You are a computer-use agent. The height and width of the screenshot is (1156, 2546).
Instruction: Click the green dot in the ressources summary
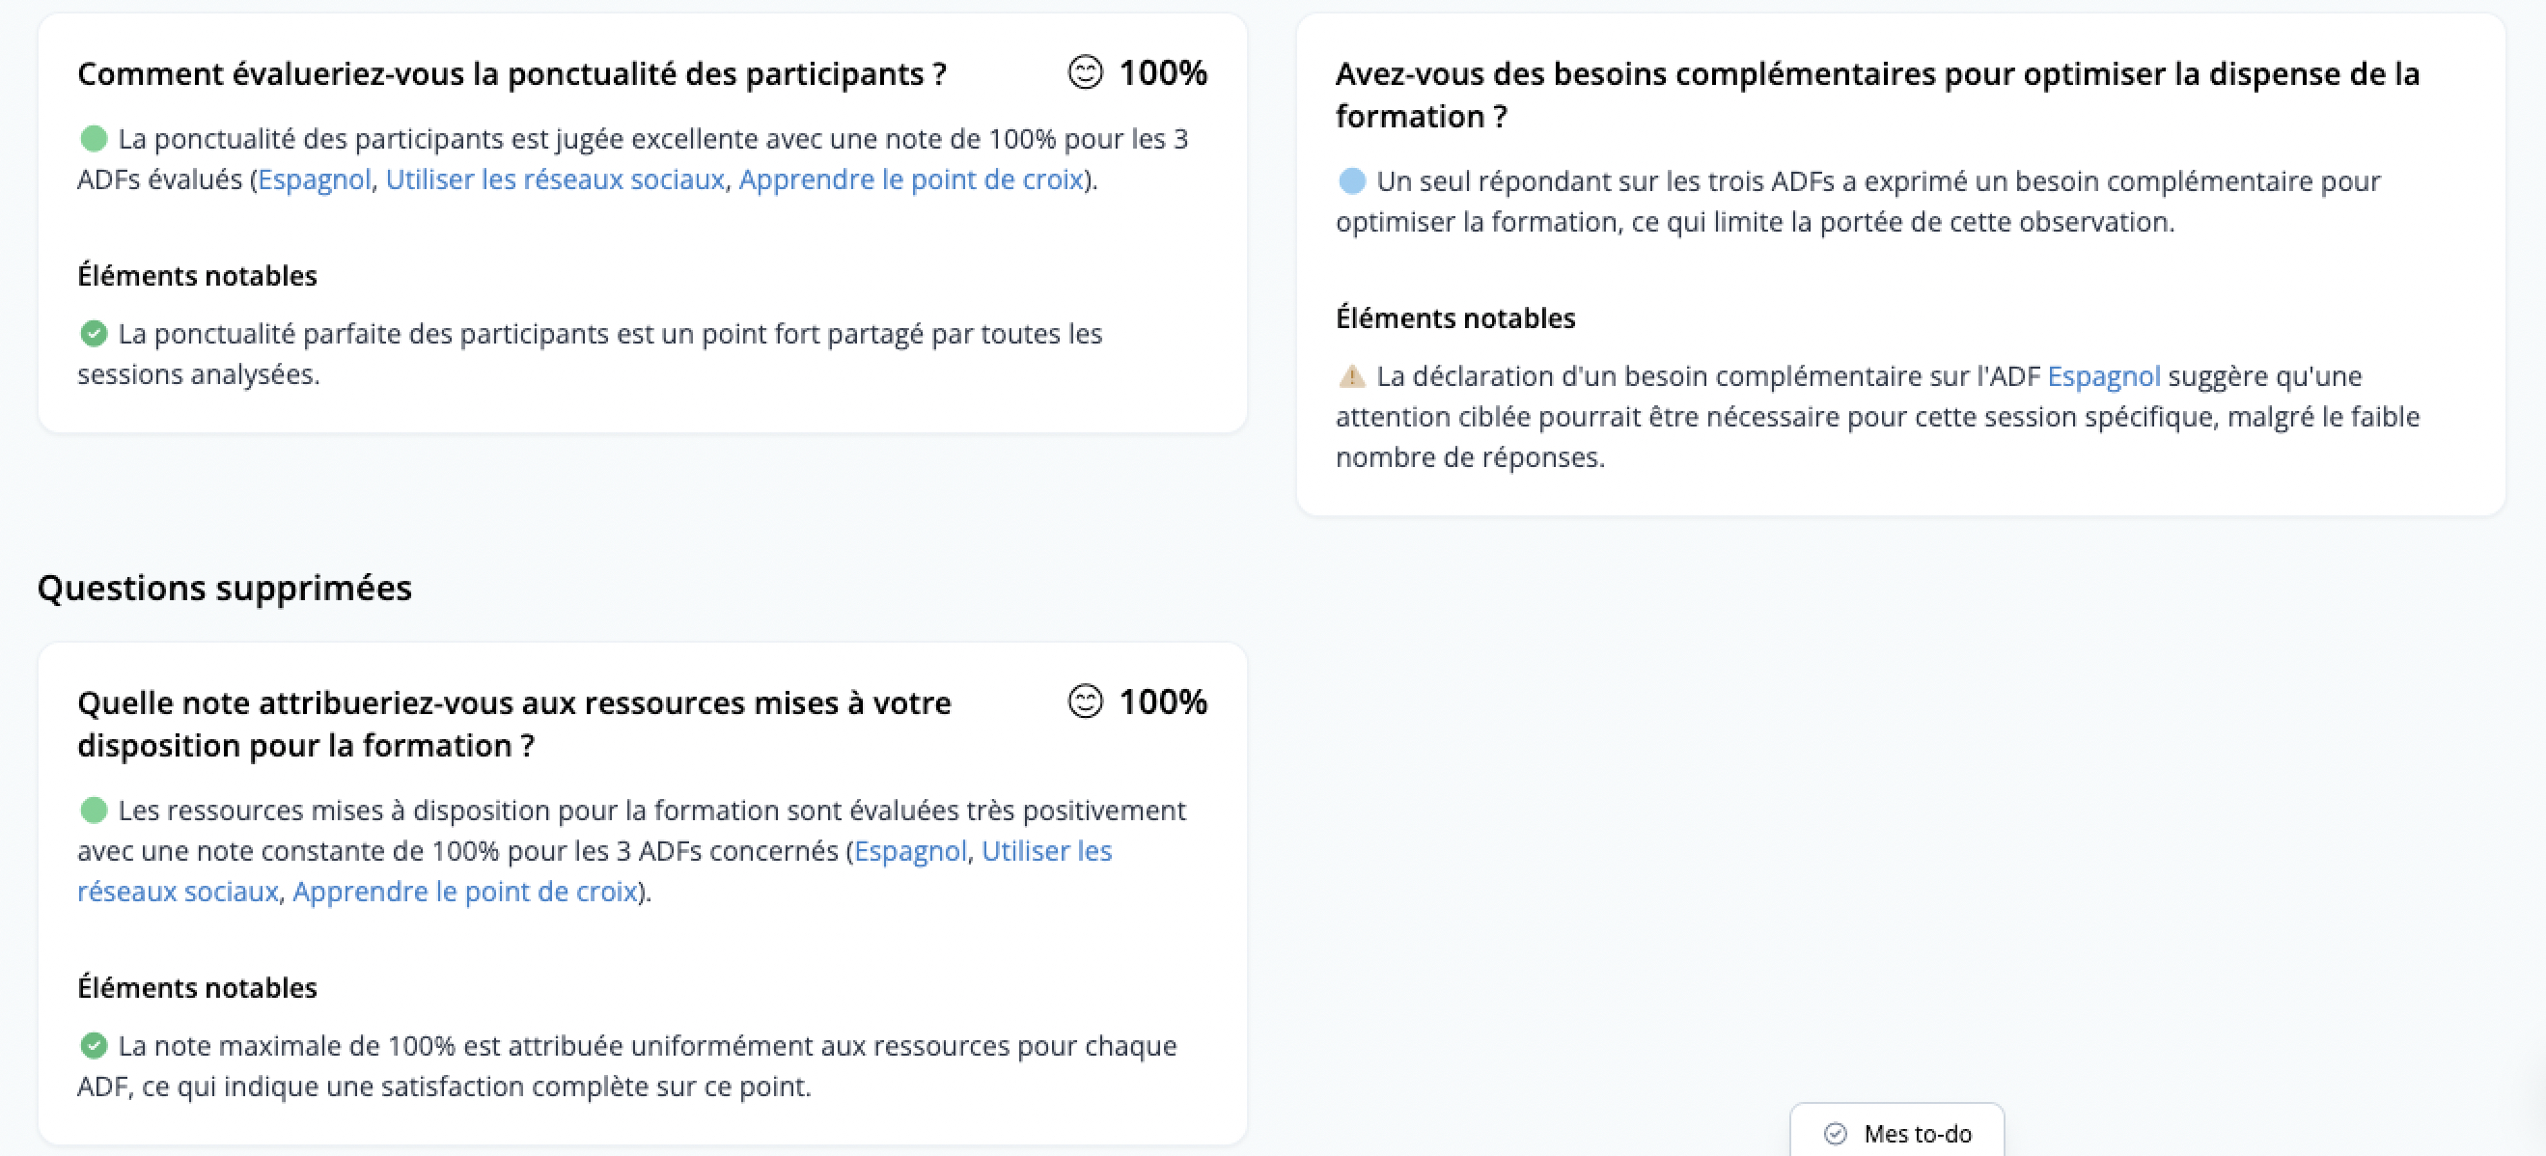pyautogui.click(x=94, y=811)
